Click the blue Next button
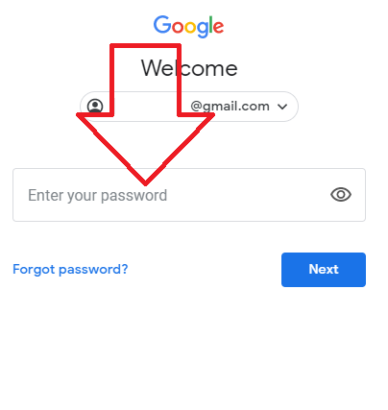The height and width of the screenshot is (410, 388). pos(324,270)
